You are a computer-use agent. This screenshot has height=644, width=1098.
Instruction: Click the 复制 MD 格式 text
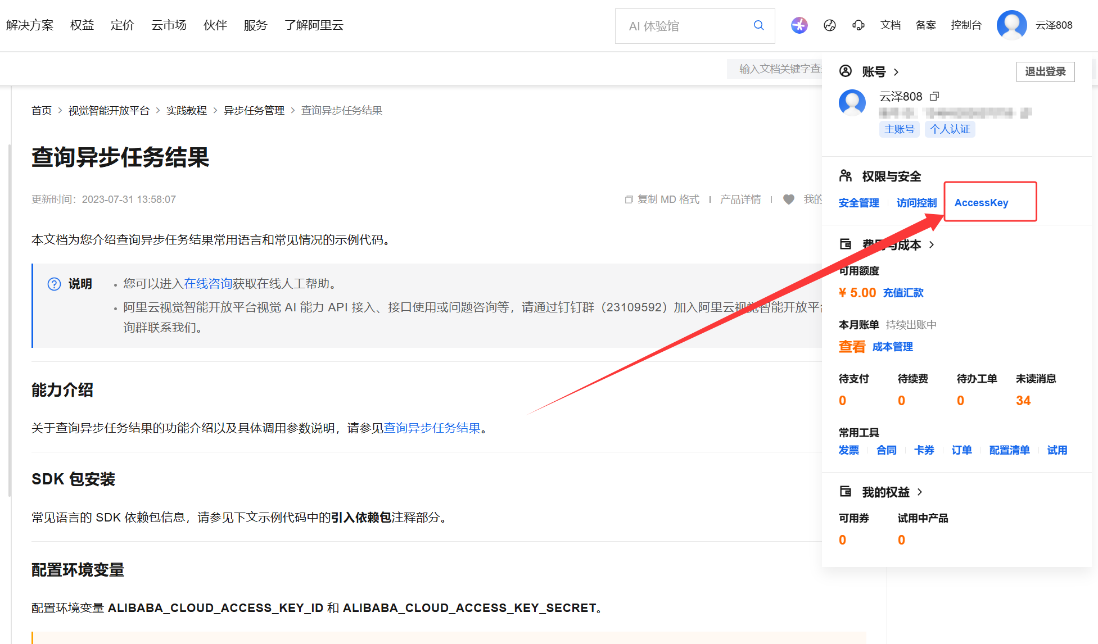click(668, 199)
